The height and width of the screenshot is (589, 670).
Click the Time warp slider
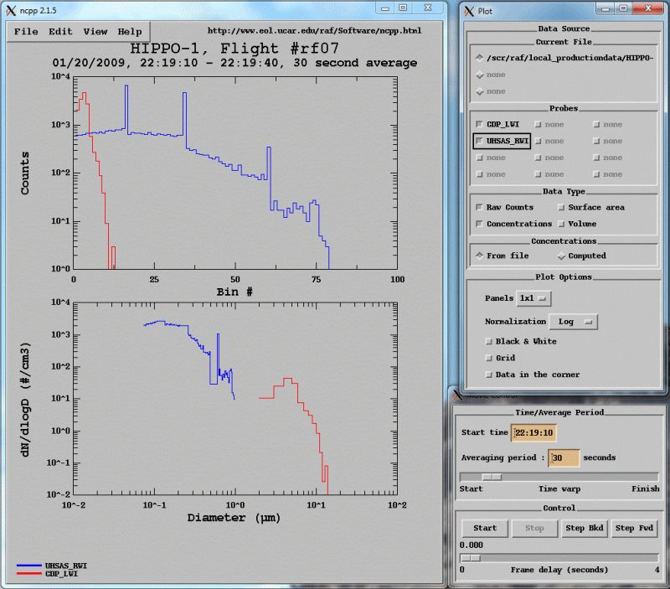tap(559, 477)
